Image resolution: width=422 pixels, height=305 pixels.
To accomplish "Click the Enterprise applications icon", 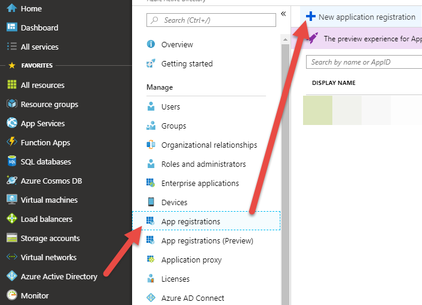I will (151, 183).
